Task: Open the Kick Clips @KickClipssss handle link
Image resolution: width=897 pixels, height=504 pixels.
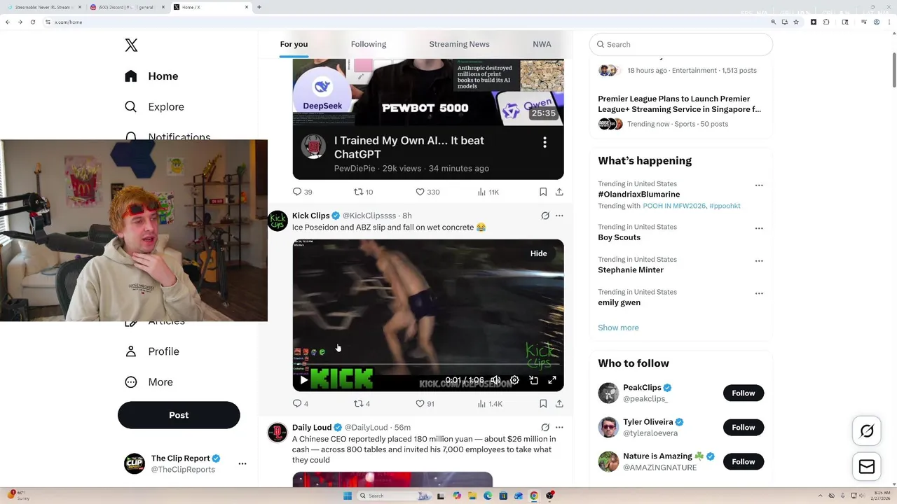Action: pyautogui.click(x=369, y=216)
